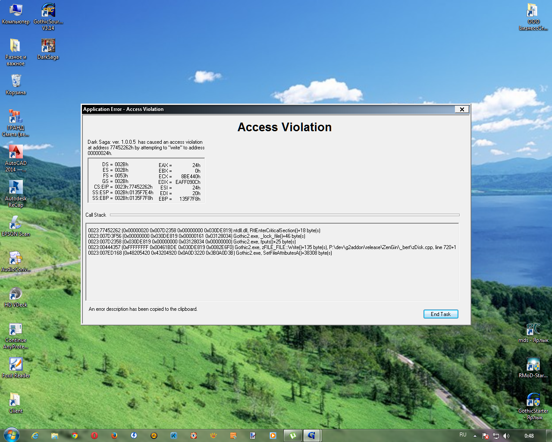This screenshot has width=552, height=442.
Task: Open the Client folder on desktop
Action: 16,403
